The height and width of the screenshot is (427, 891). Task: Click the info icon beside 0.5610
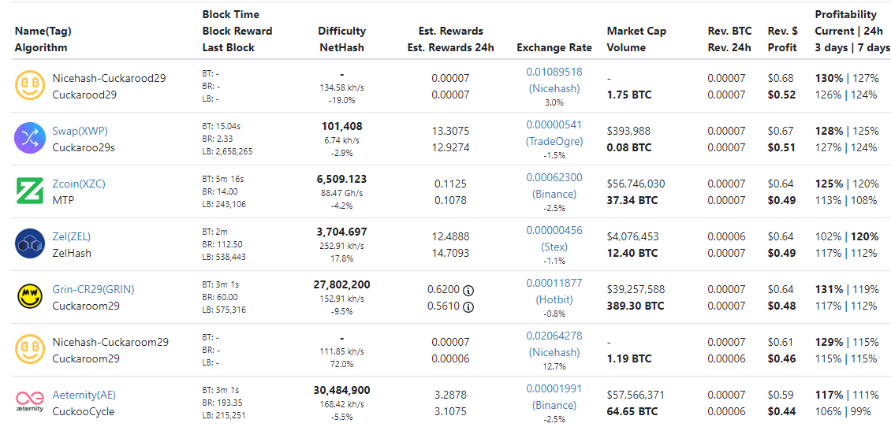point(468,307)
